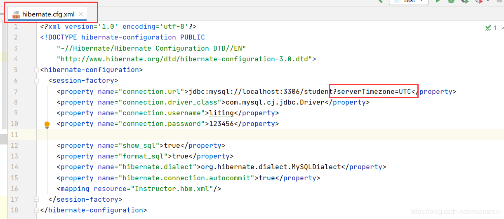The height and width of the screenshot is (219, 504).
Task: Click the opening <hibernate-configuration> tag
Action: (92, 70)
